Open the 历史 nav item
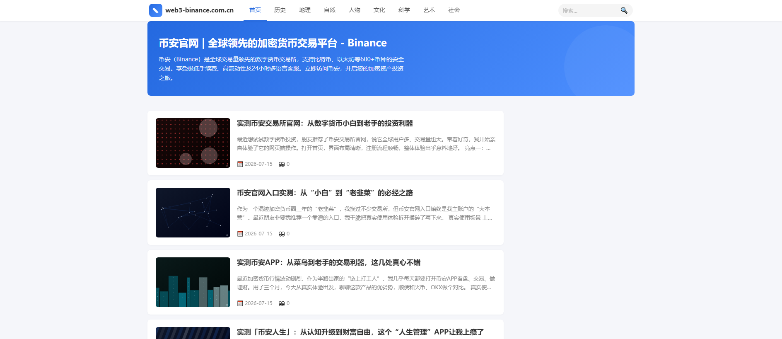The image size is (782, 339). coord(280,10)
